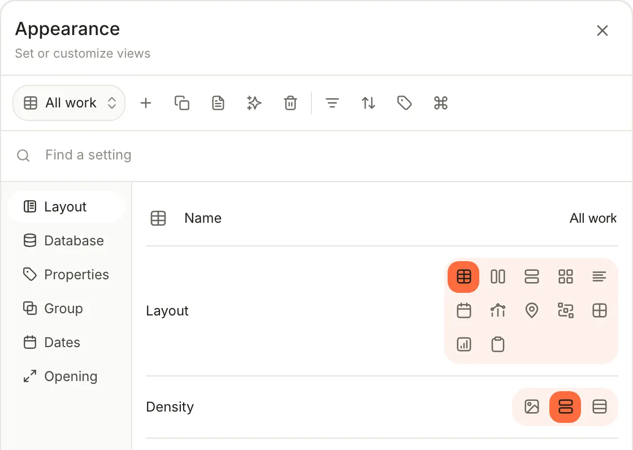Choose the clipboard form layout option
Image resolution: width=633 pixels, height=450 pixels.
498,345
